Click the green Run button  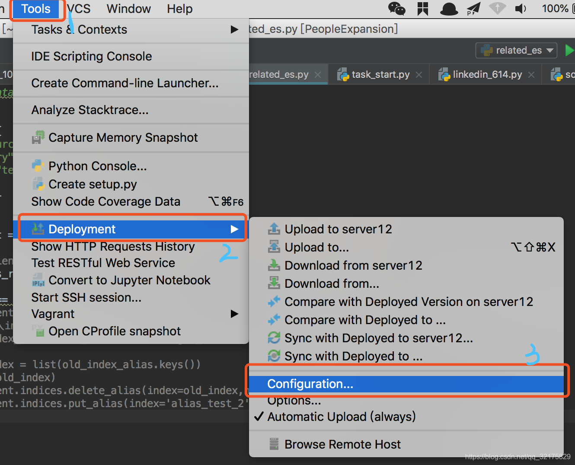(x=570, y=50)
